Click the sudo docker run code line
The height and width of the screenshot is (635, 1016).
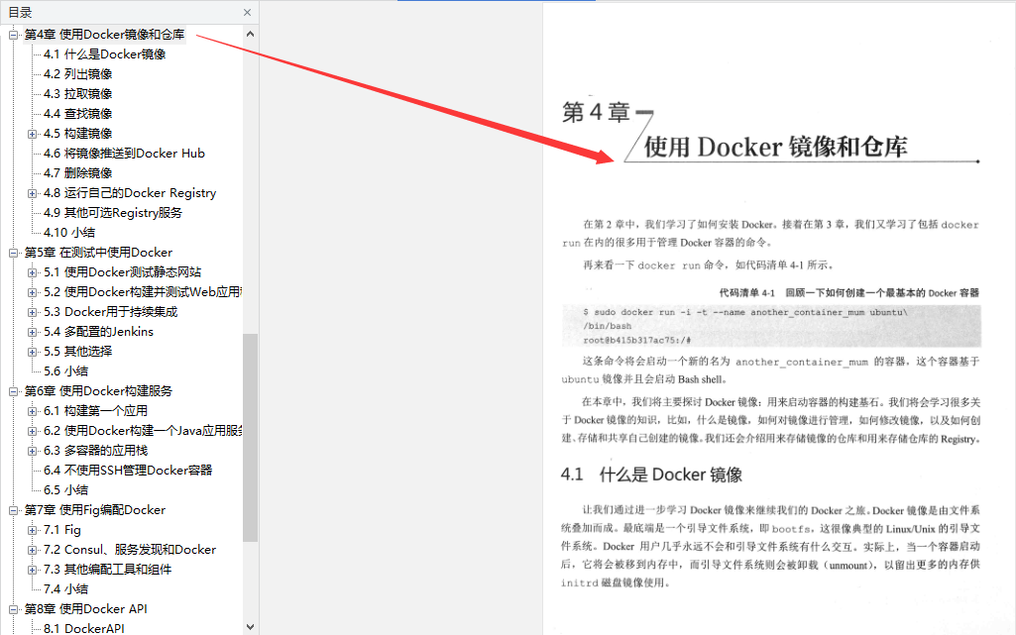745,312
